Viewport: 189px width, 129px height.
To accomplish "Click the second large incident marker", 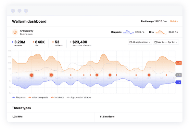I will [51, 75].
